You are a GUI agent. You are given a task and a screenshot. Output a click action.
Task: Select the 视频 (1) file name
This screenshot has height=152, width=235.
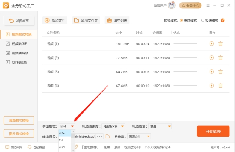(x=53, y=44)
